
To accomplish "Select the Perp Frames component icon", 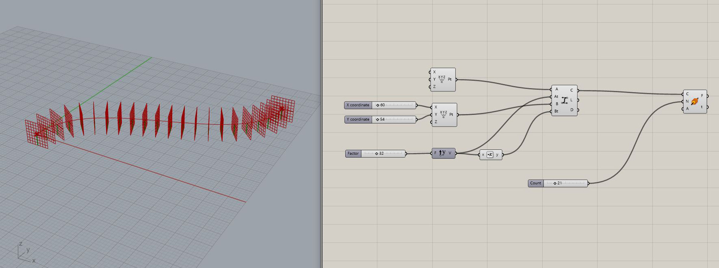I will pyautogui.click(x=695, y=101).
